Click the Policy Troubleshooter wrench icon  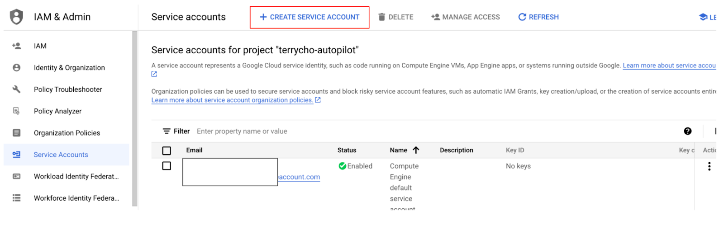pyautogui.click(x=17, y=89)
